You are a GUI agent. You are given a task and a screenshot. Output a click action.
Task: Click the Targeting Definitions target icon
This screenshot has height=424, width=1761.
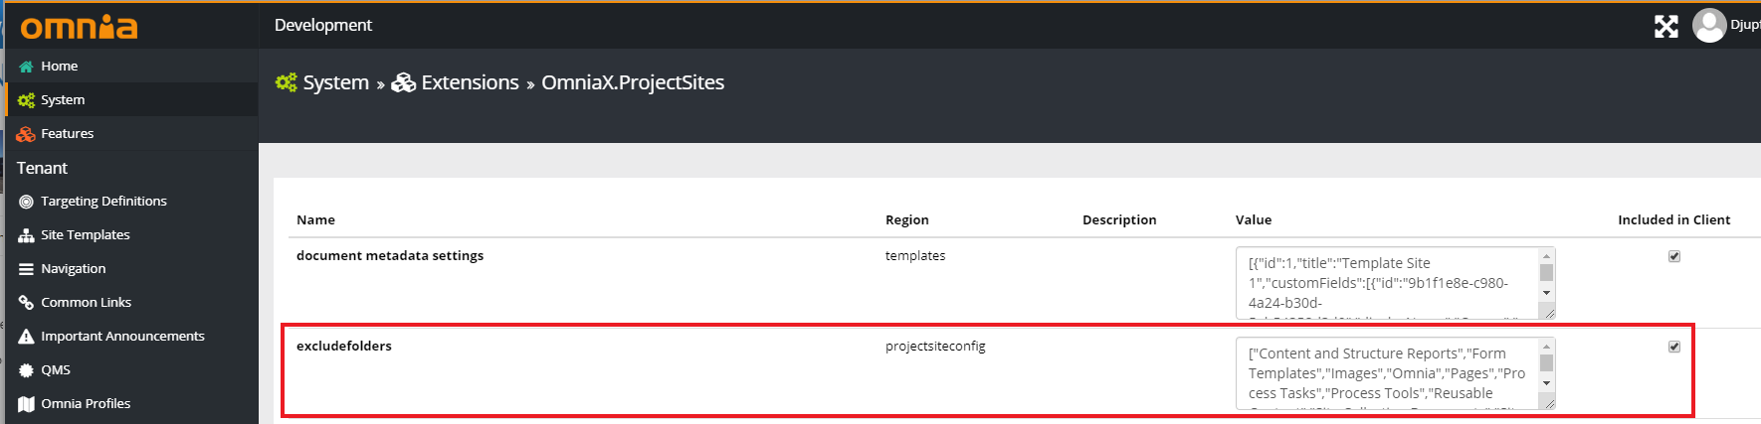[x=26, y=202]
